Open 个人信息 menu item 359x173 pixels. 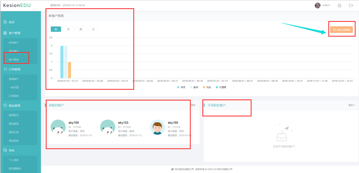[14, 160]
